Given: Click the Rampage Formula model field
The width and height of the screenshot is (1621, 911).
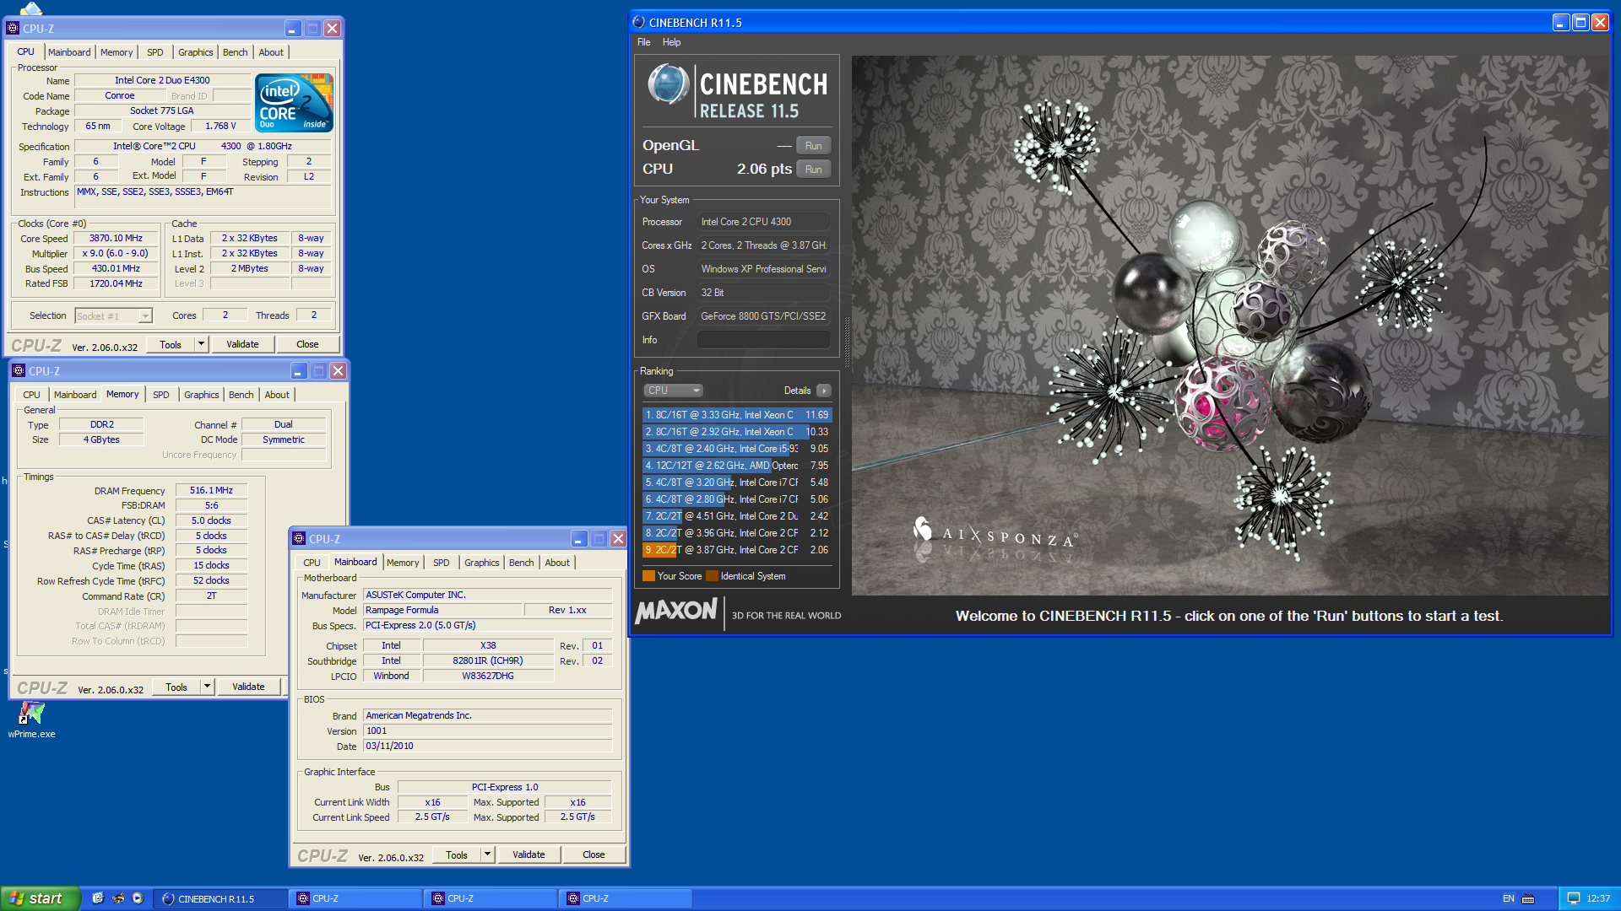Looking at the screenshot, I should tap(441, 610).
